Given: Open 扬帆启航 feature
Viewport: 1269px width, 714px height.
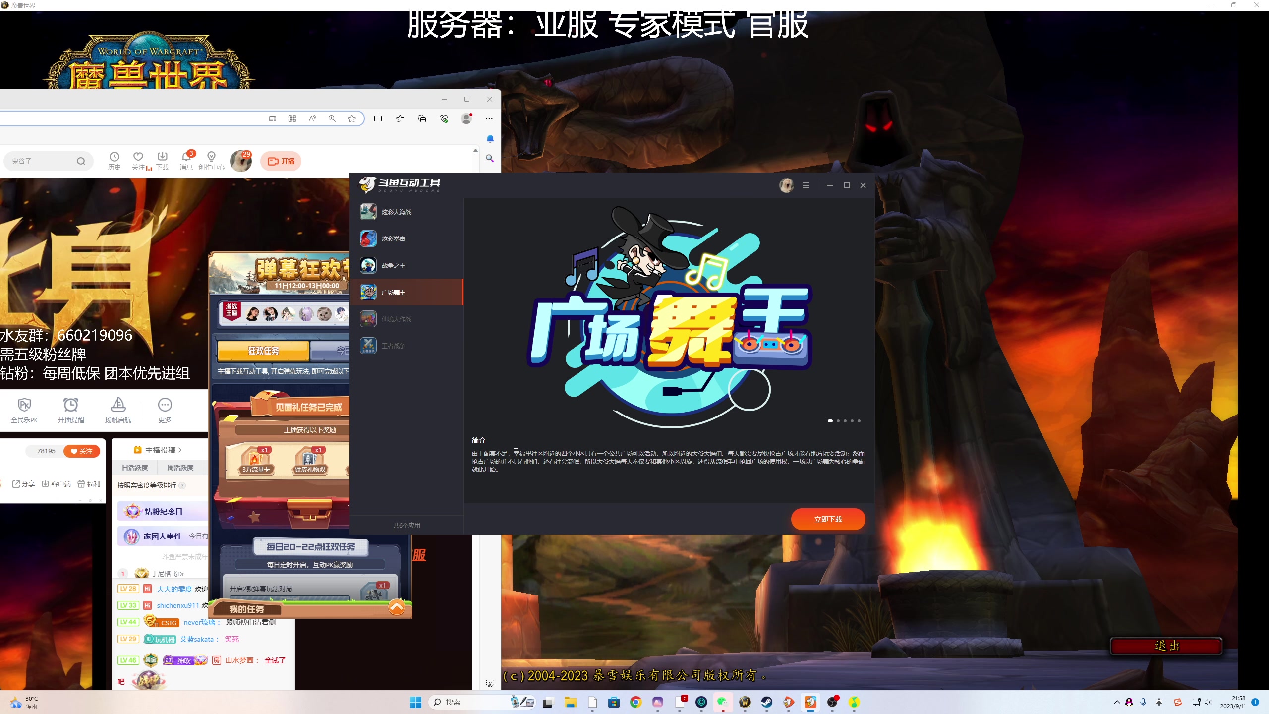Looking at the screenshot, I should coord(118,410).
